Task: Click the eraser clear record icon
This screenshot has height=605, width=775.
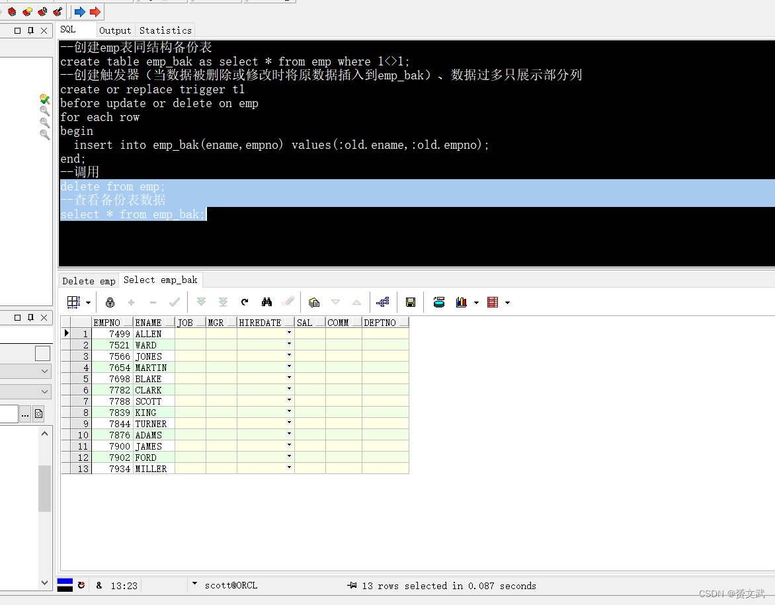Action: tap(288, 301)
